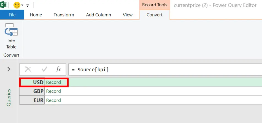The width and height of the screenshot is (262, 123).
Task: Cancel formula edit with X icon
Action: click(x=28, y=69)
